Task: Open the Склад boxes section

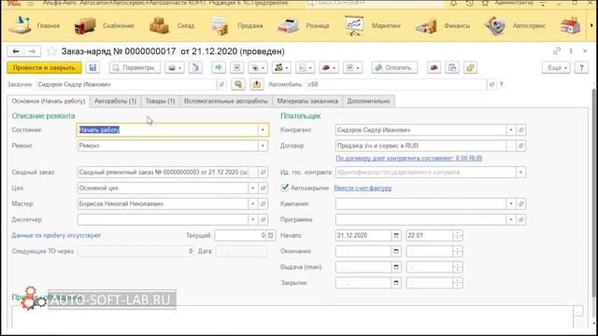Action: point(172,25)
